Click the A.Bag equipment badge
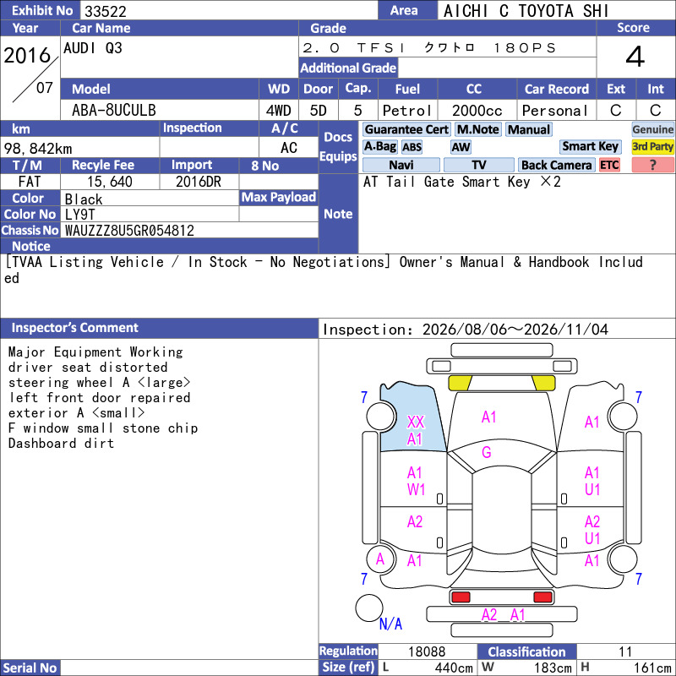The width and height of the screenshot is (676, 676). click(379, 146)
